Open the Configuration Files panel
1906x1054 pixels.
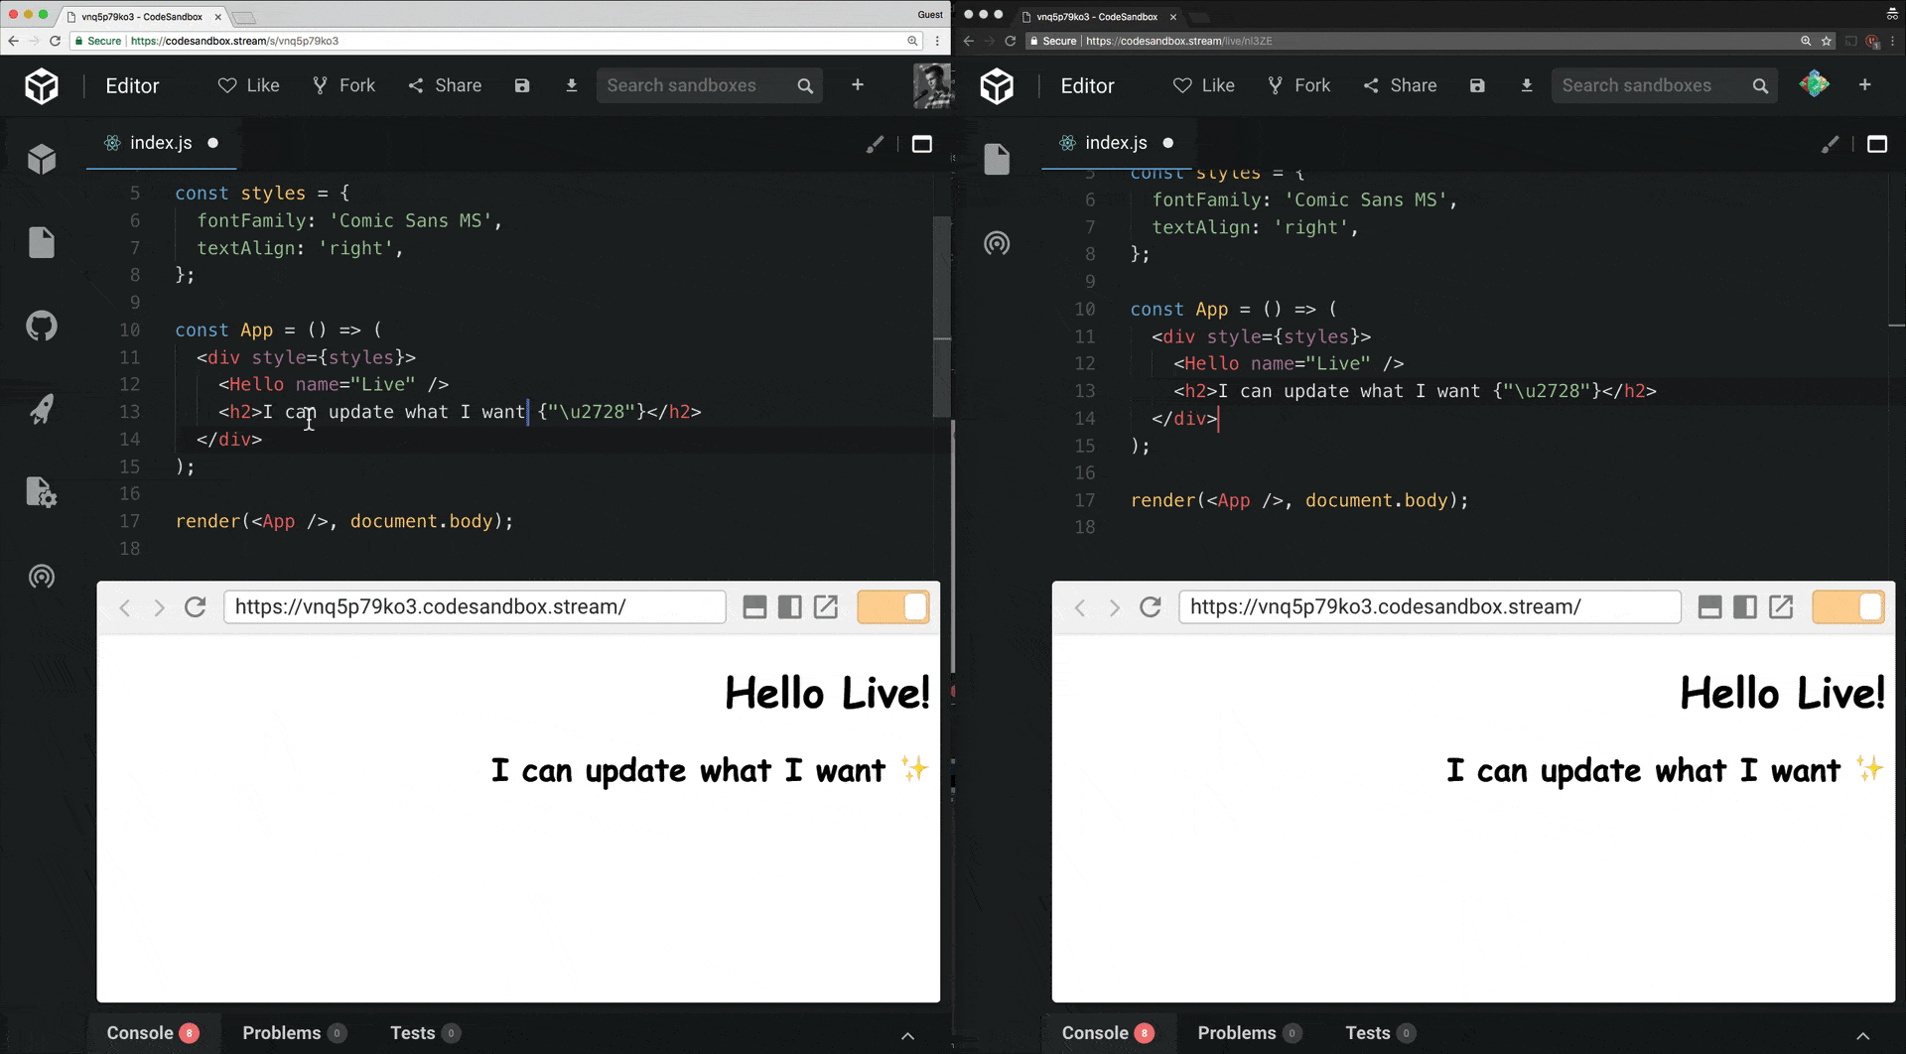point(42,493)
